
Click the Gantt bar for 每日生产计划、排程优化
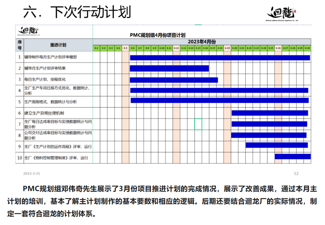[x=174, y=80]
